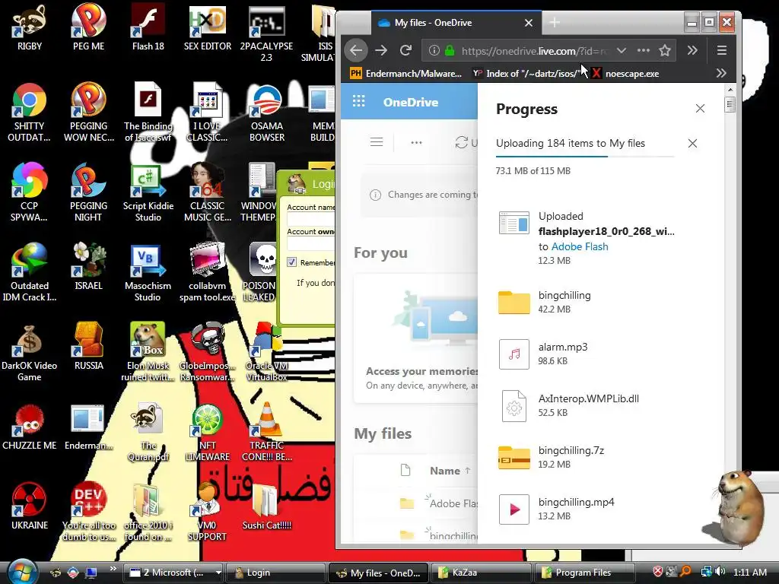Open the browser hamburger menu
The image size is (779, 584).
(x=722, y=50)
